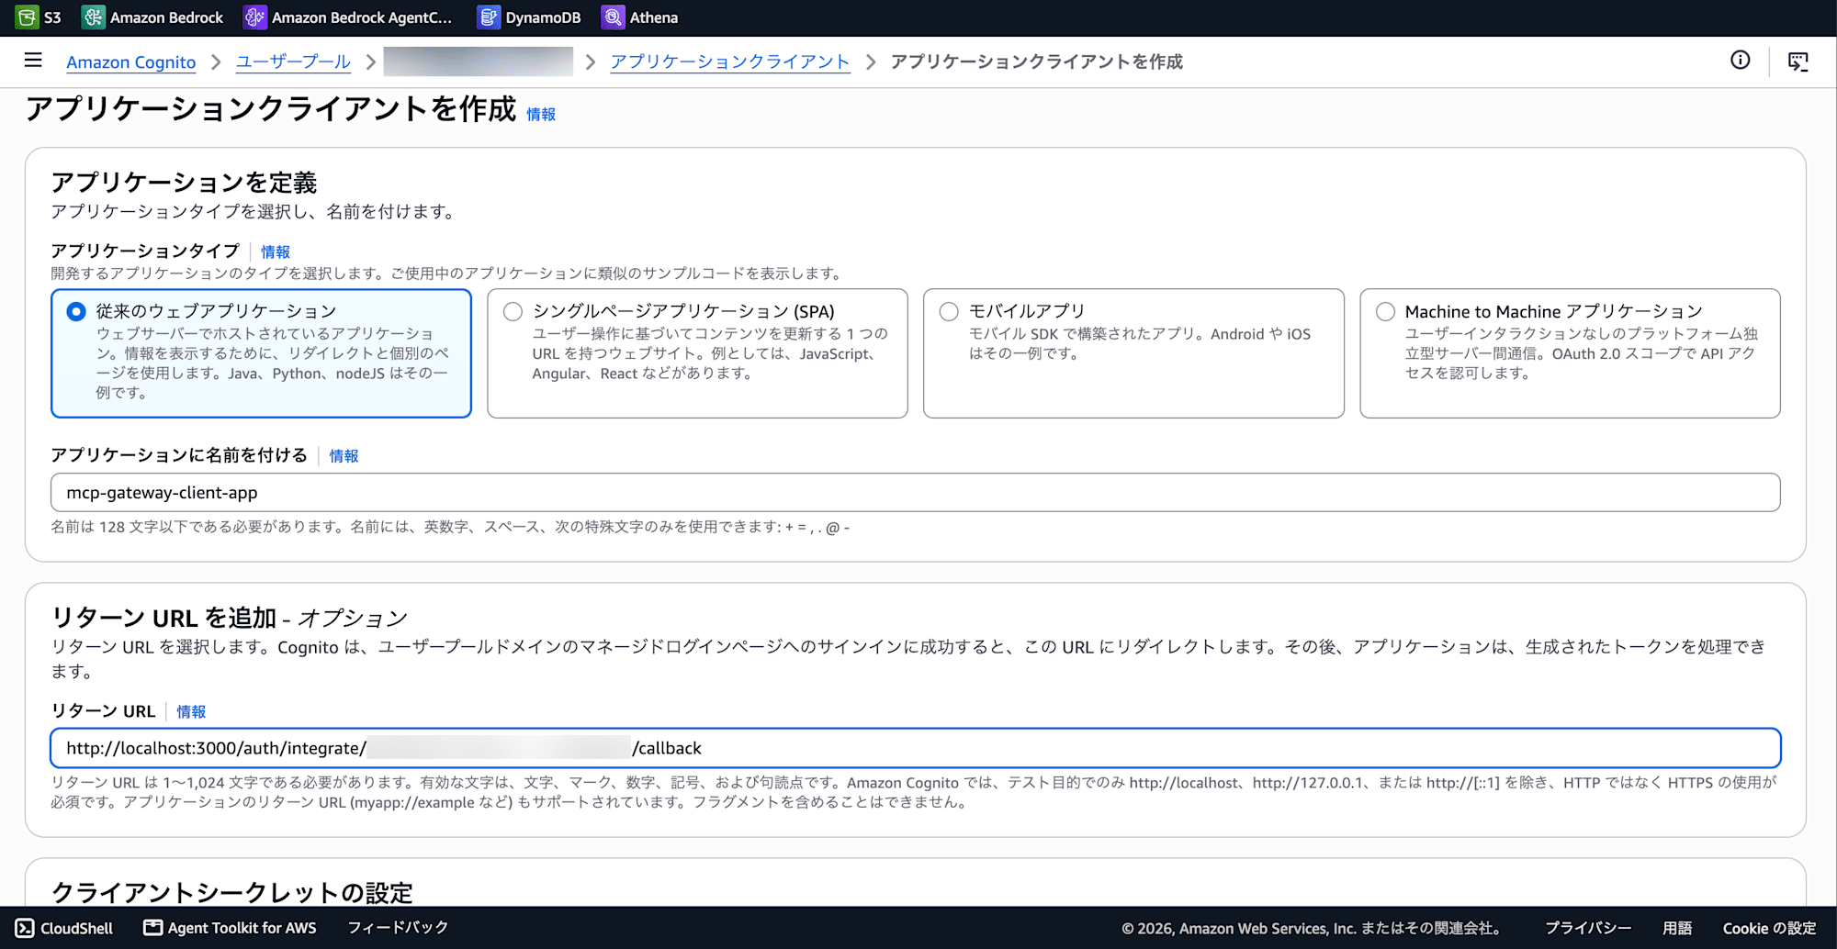Go to Amazon Cognito breadcrumb link
The image size is (1837, 949).
click(x=130, y=61)
